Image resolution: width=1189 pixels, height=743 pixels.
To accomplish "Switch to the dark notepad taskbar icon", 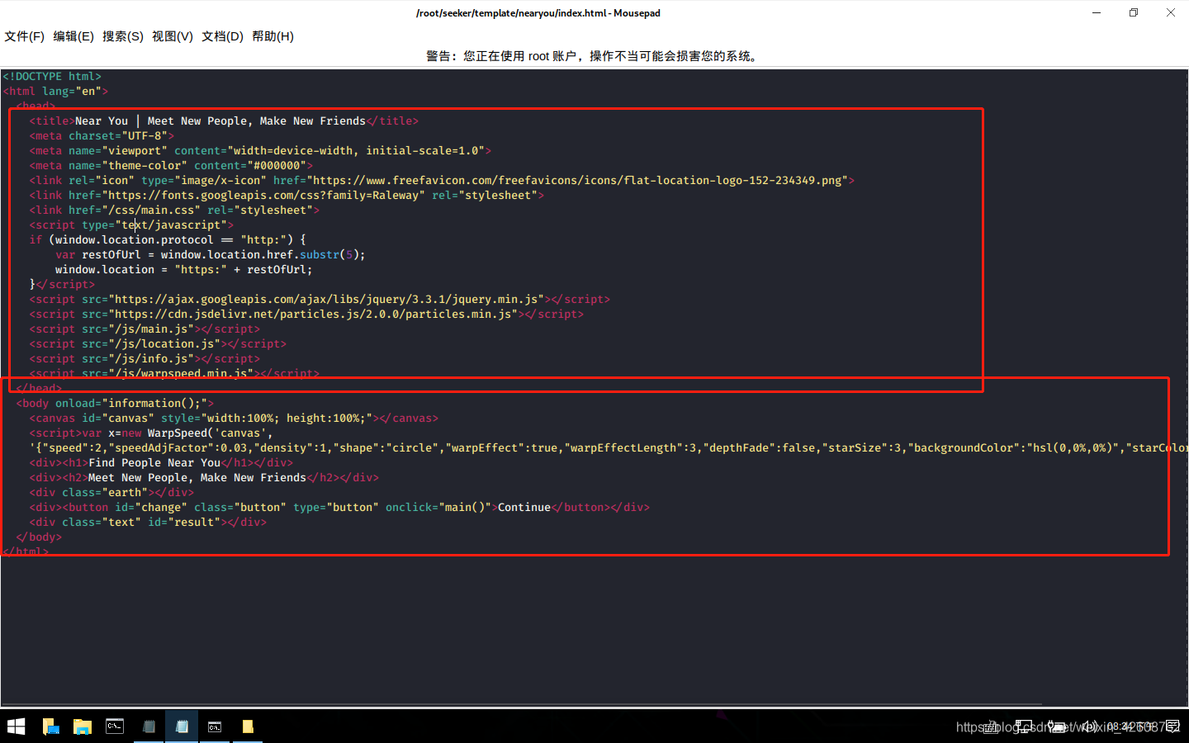I will (149, 726).
